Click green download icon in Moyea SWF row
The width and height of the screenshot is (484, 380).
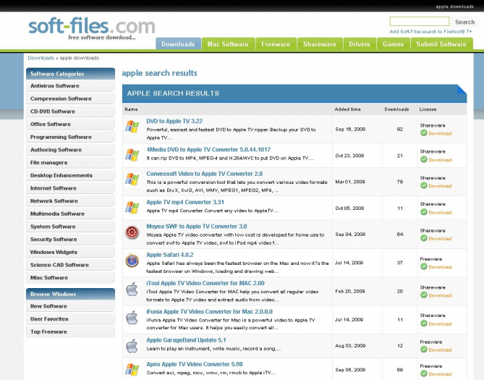[424, 238]
